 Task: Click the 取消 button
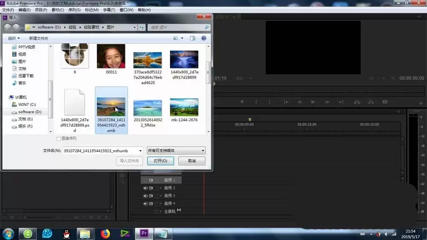(192, 161)
